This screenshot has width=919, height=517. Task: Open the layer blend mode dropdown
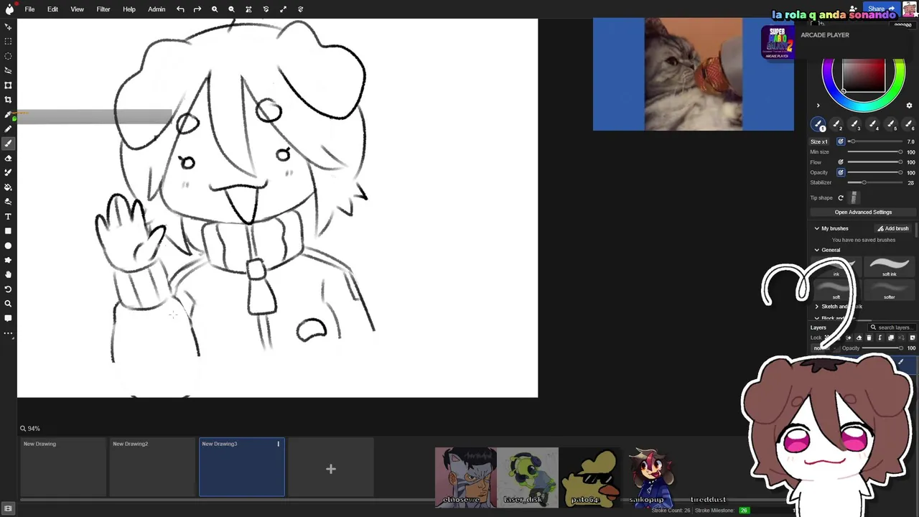tap(824, 348)
